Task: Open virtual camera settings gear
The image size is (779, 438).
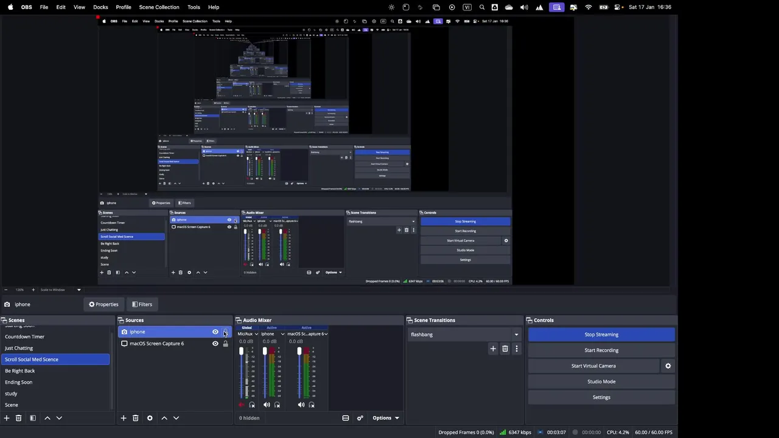Action: [668, 366]
